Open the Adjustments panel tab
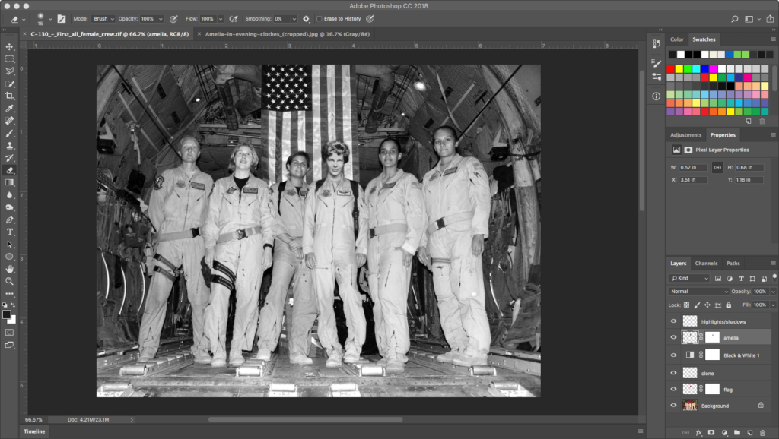Screen dimensions: 779x439 (685, 135)
